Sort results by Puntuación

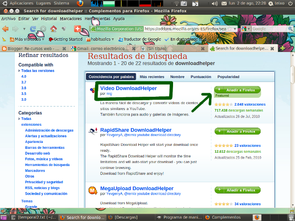[x=201, y=77]
